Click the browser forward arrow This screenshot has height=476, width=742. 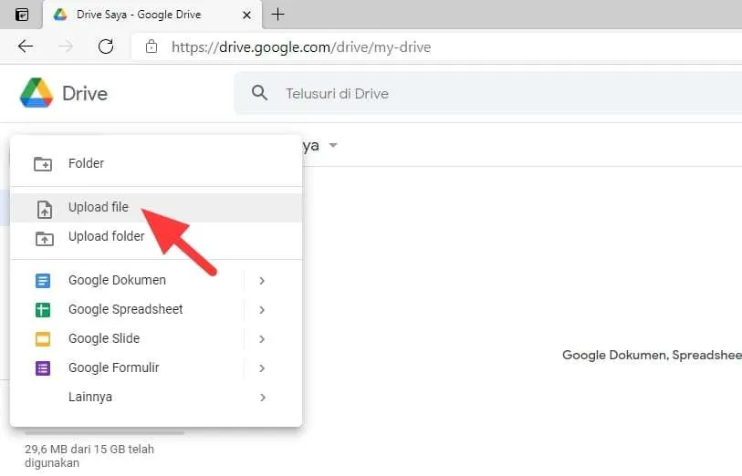66,47
